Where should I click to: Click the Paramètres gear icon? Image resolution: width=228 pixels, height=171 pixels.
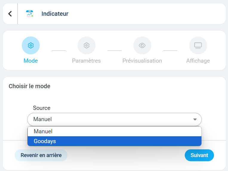tap(87, 45)
